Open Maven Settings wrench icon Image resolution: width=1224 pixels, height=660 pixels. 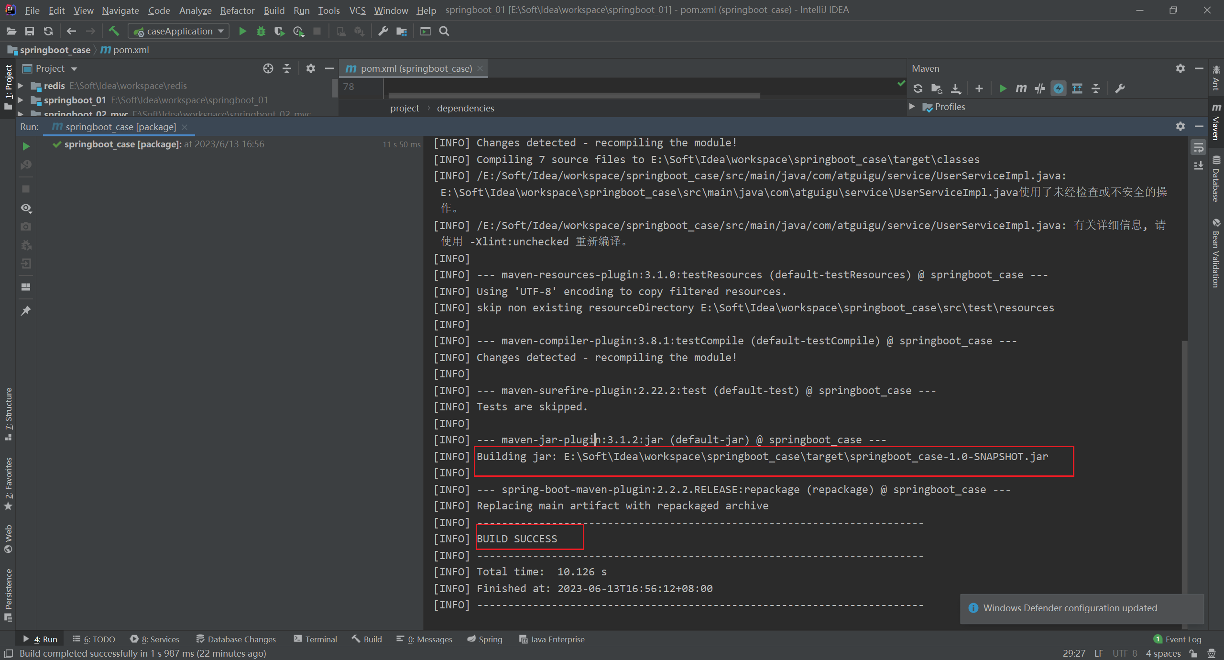(1120, 88)
